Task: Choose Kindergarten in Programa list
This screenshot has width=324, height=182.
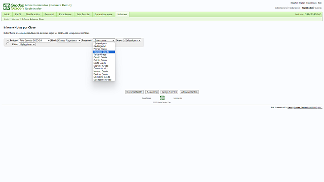Action: (x=104, y=46)
